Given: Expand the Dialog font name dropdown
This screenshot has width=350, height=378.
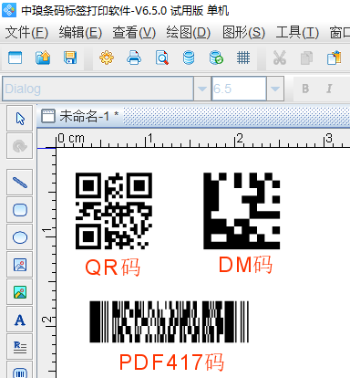Looking at the screenshot, I should pyautogui.click(x=202, y=89).
